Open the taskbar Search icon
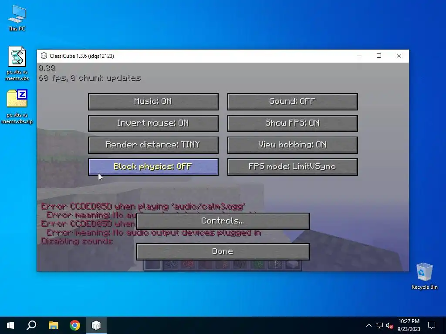The width and height of the screenshot is (446, 334). 31,325
